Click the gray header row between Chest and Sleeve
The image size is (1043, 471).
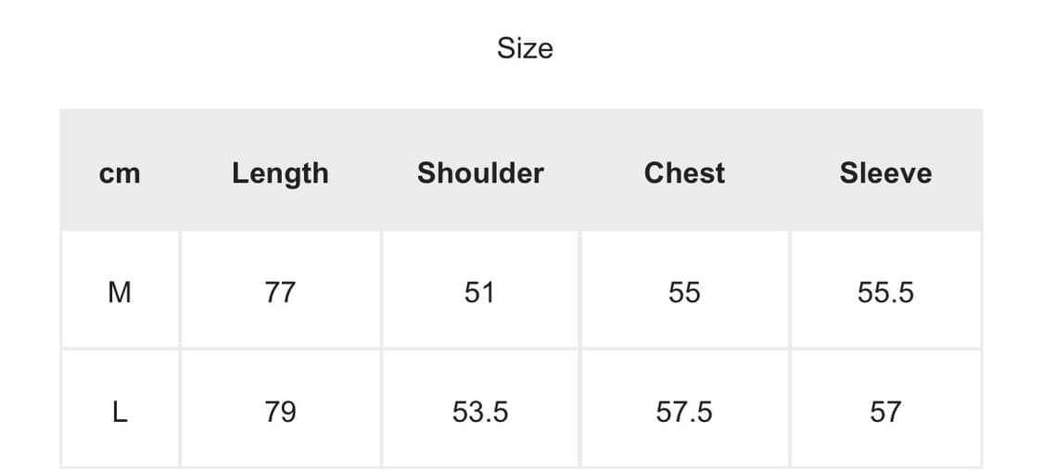(783, 172)
